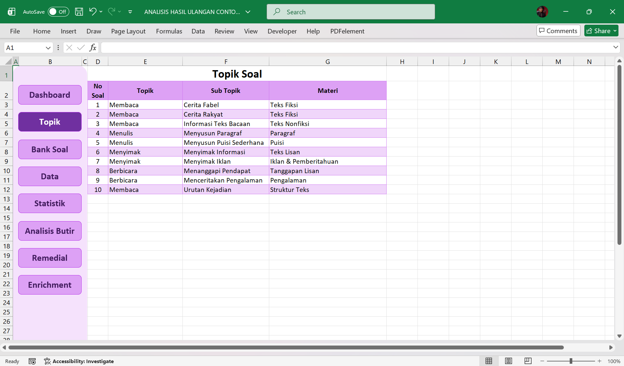This screenshot has width=624, height=366.
Task: Click the Enrichment navigation button
Action: (x=50, y=285)
